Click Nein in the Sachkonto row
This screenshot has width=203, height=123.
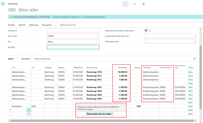coord(190,106)
